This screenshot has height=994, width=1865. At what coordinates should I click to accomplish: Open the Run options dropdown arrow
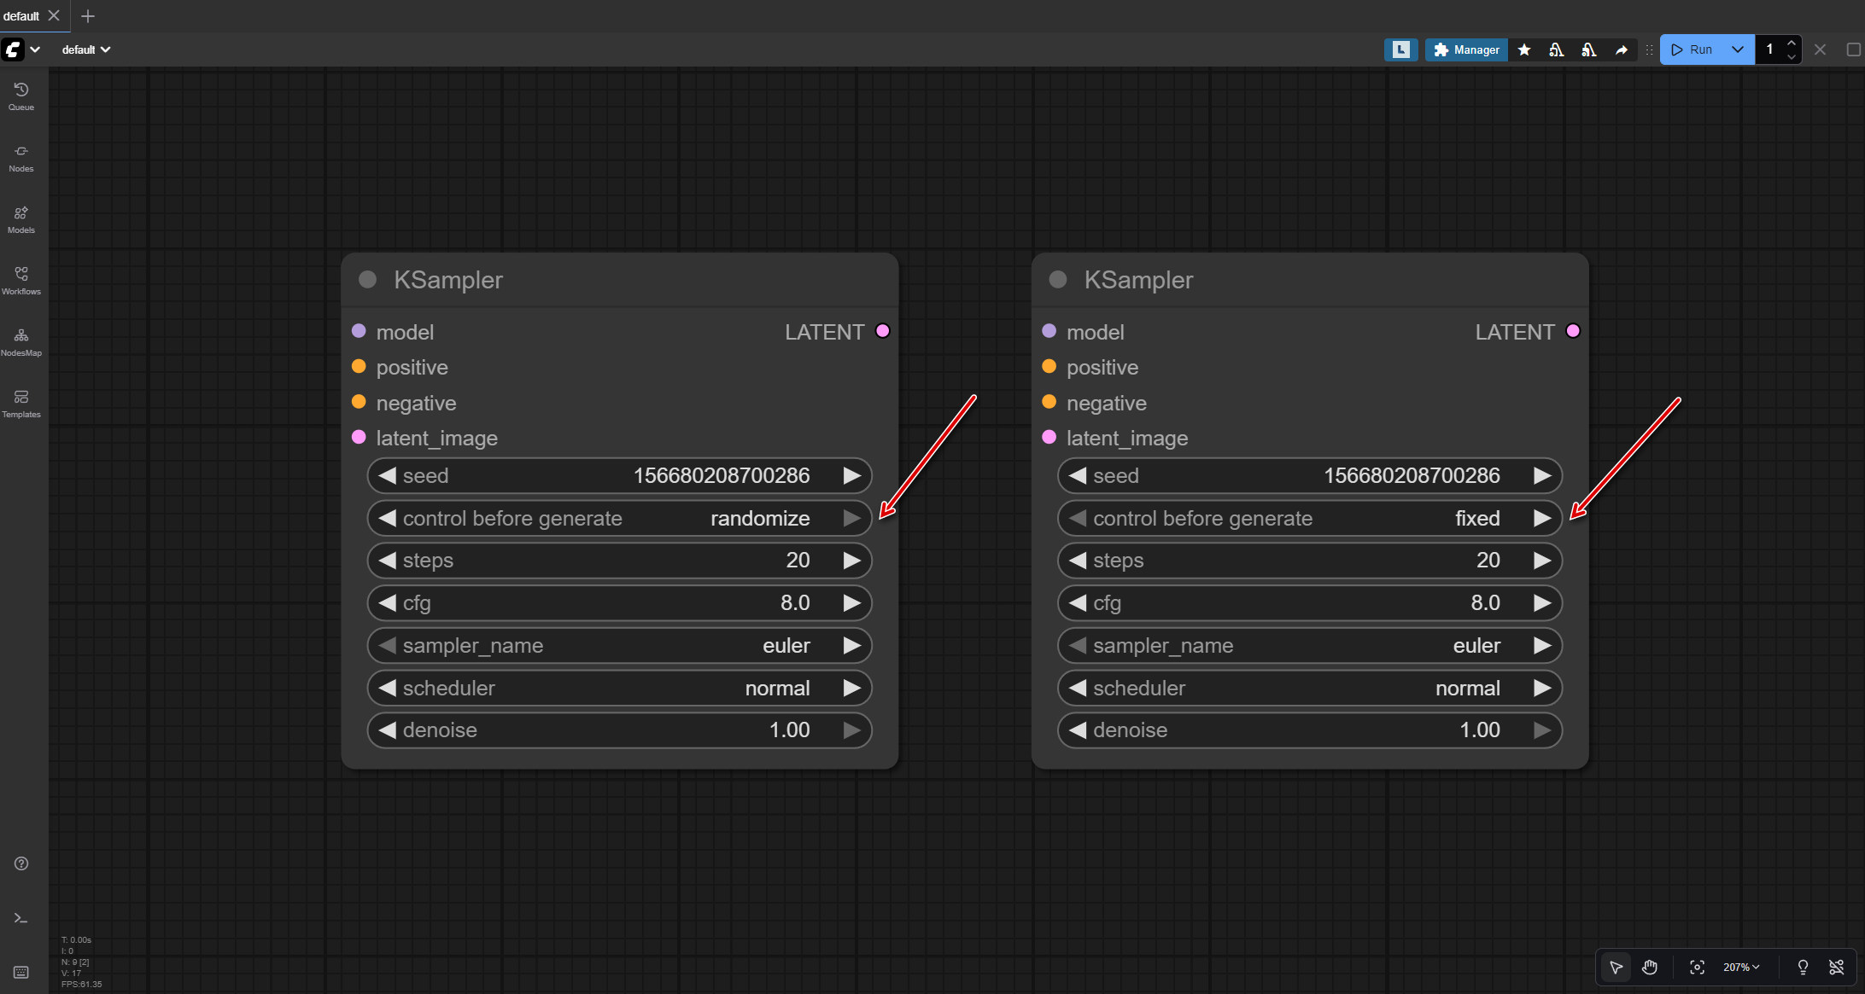pos(1737,49)
